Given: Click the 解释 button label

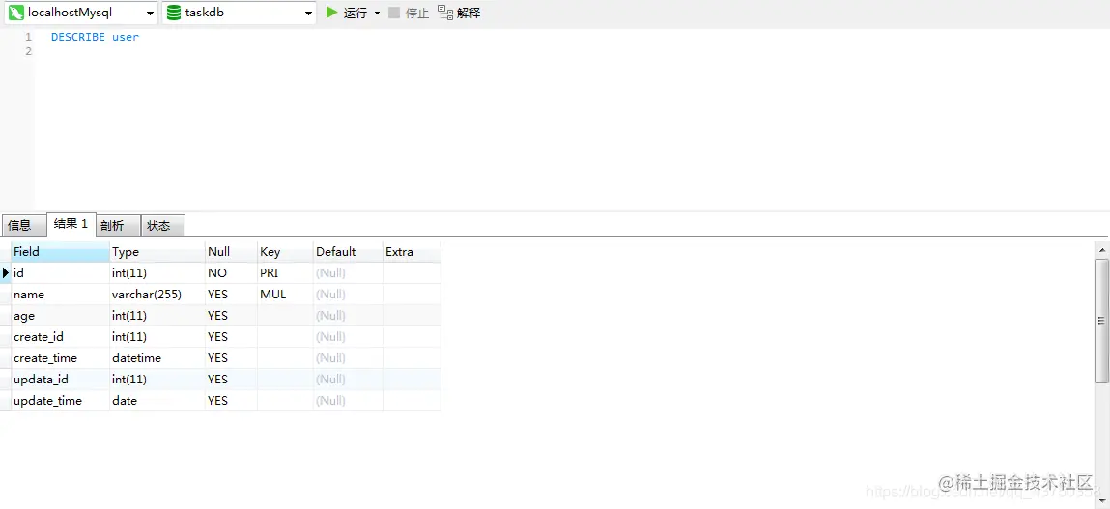Looking at the screenshot, I should coord(469,13).
